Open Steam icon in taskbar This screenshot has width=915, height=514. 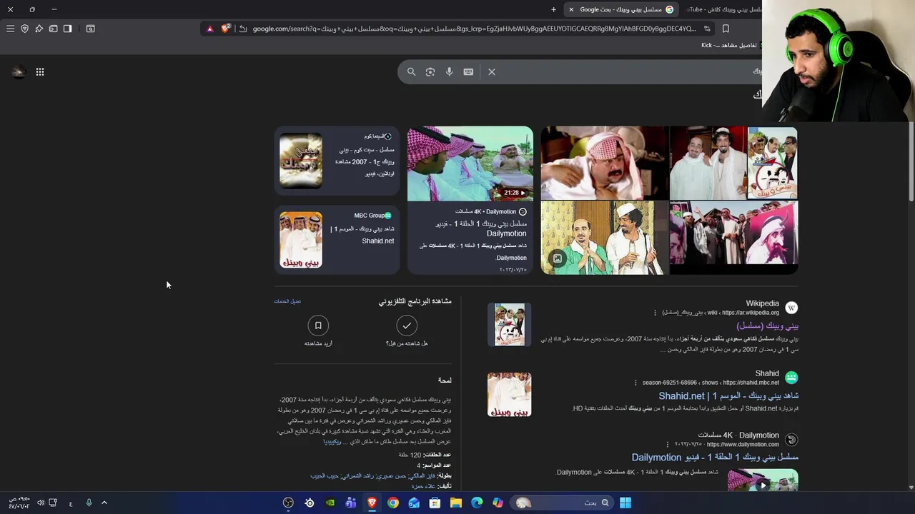coord(309,503)
